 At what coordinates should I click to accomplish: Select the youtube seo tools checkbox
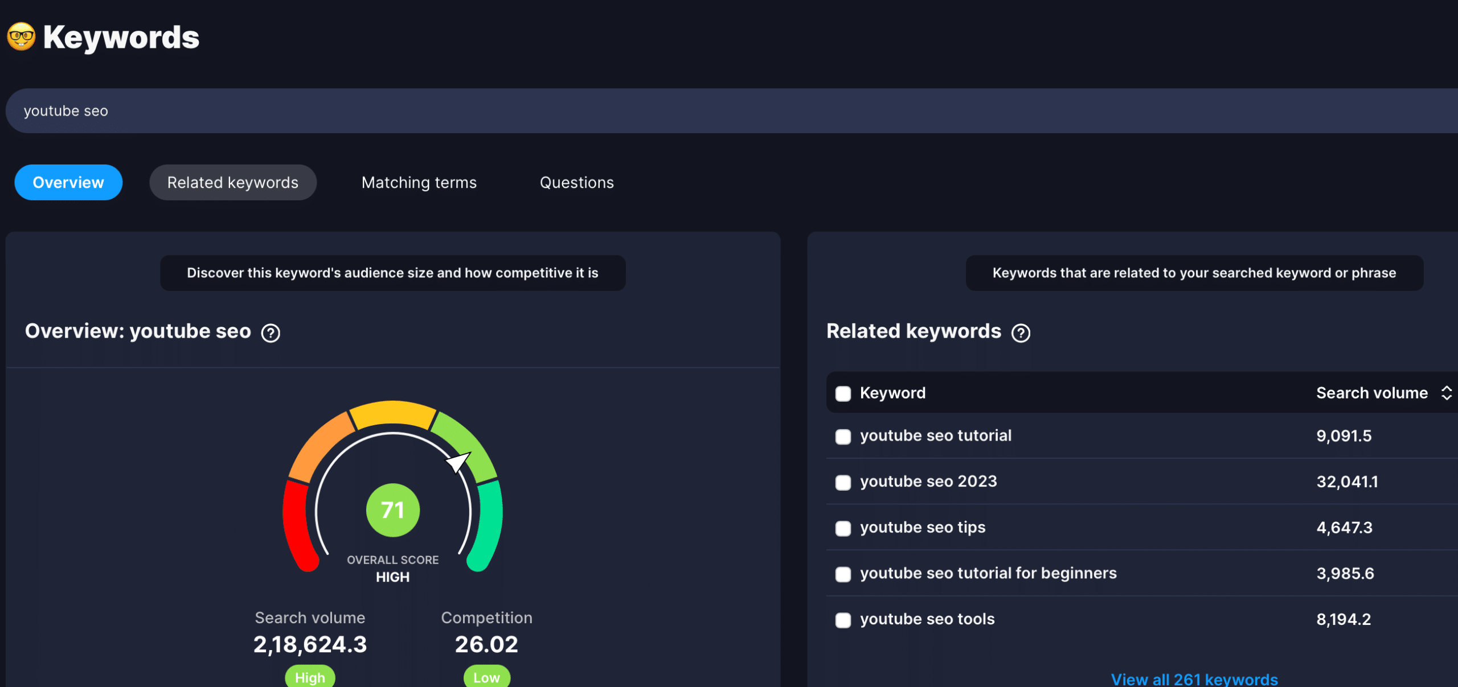pos(843,620)
